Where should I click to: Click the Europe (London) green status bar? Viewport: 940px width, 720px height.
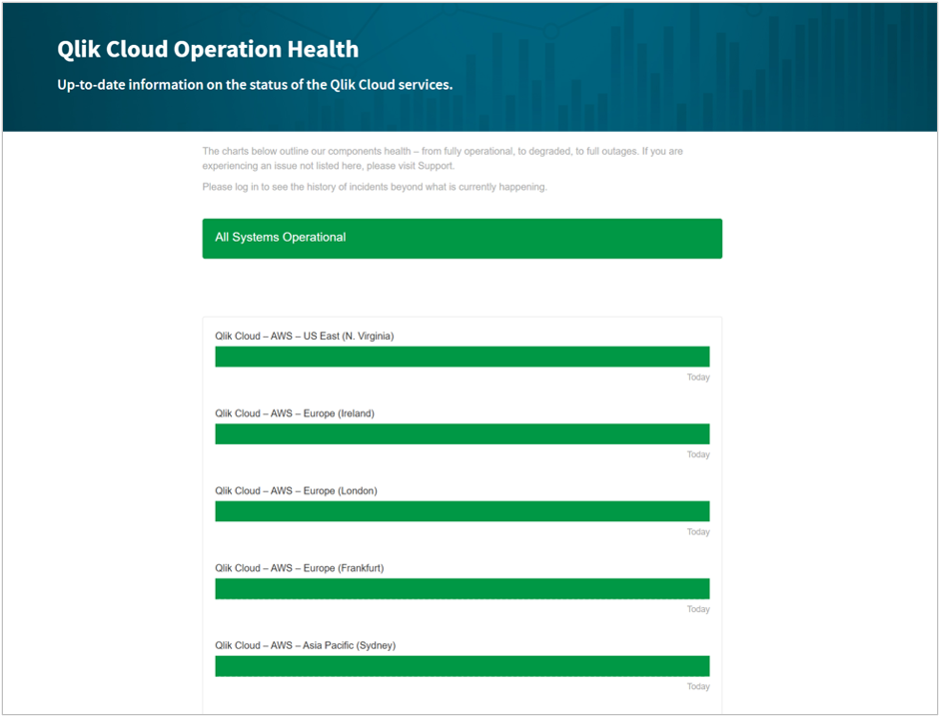[462, 511]
